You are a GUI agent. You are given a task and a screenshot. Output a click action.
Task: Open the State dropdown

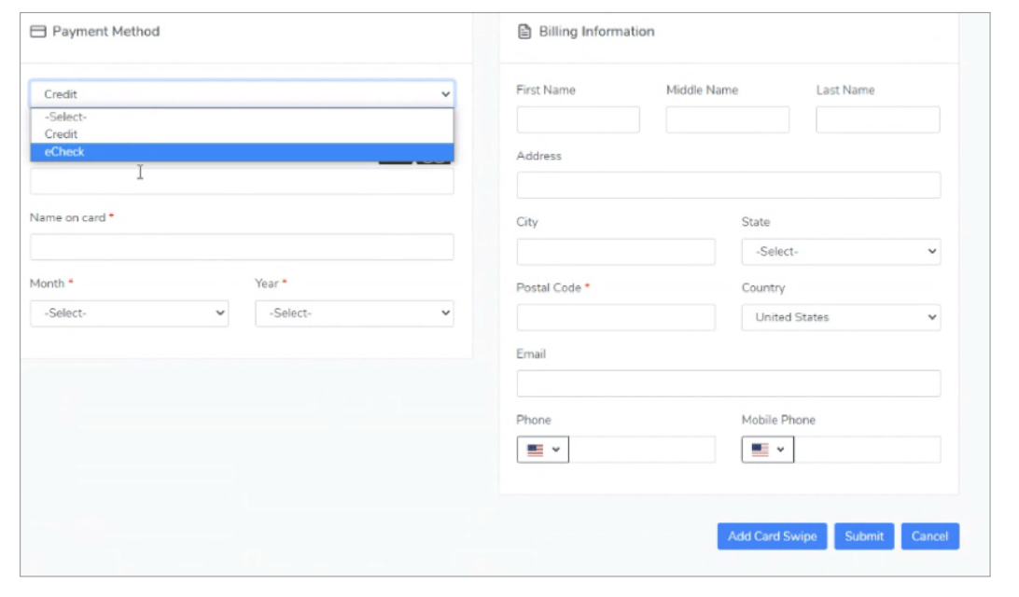point(840,252)
